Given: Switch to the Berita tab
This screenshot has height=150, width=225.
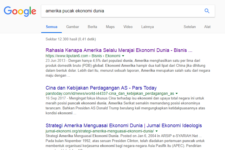Looking at the screenshot, I should click(92, 27).
